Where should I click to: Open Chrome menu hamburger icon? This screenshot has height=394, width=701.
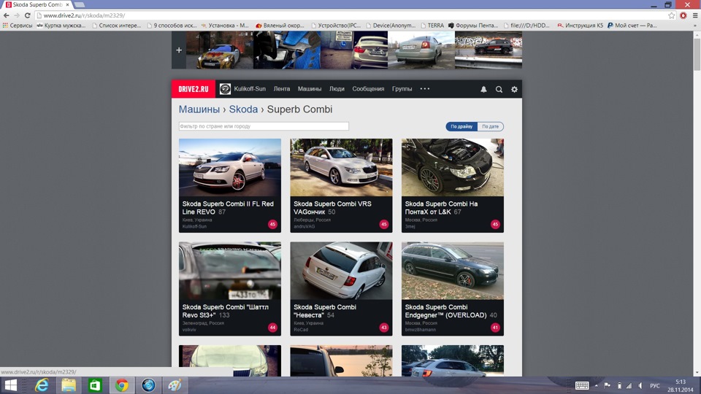point(694,15)
